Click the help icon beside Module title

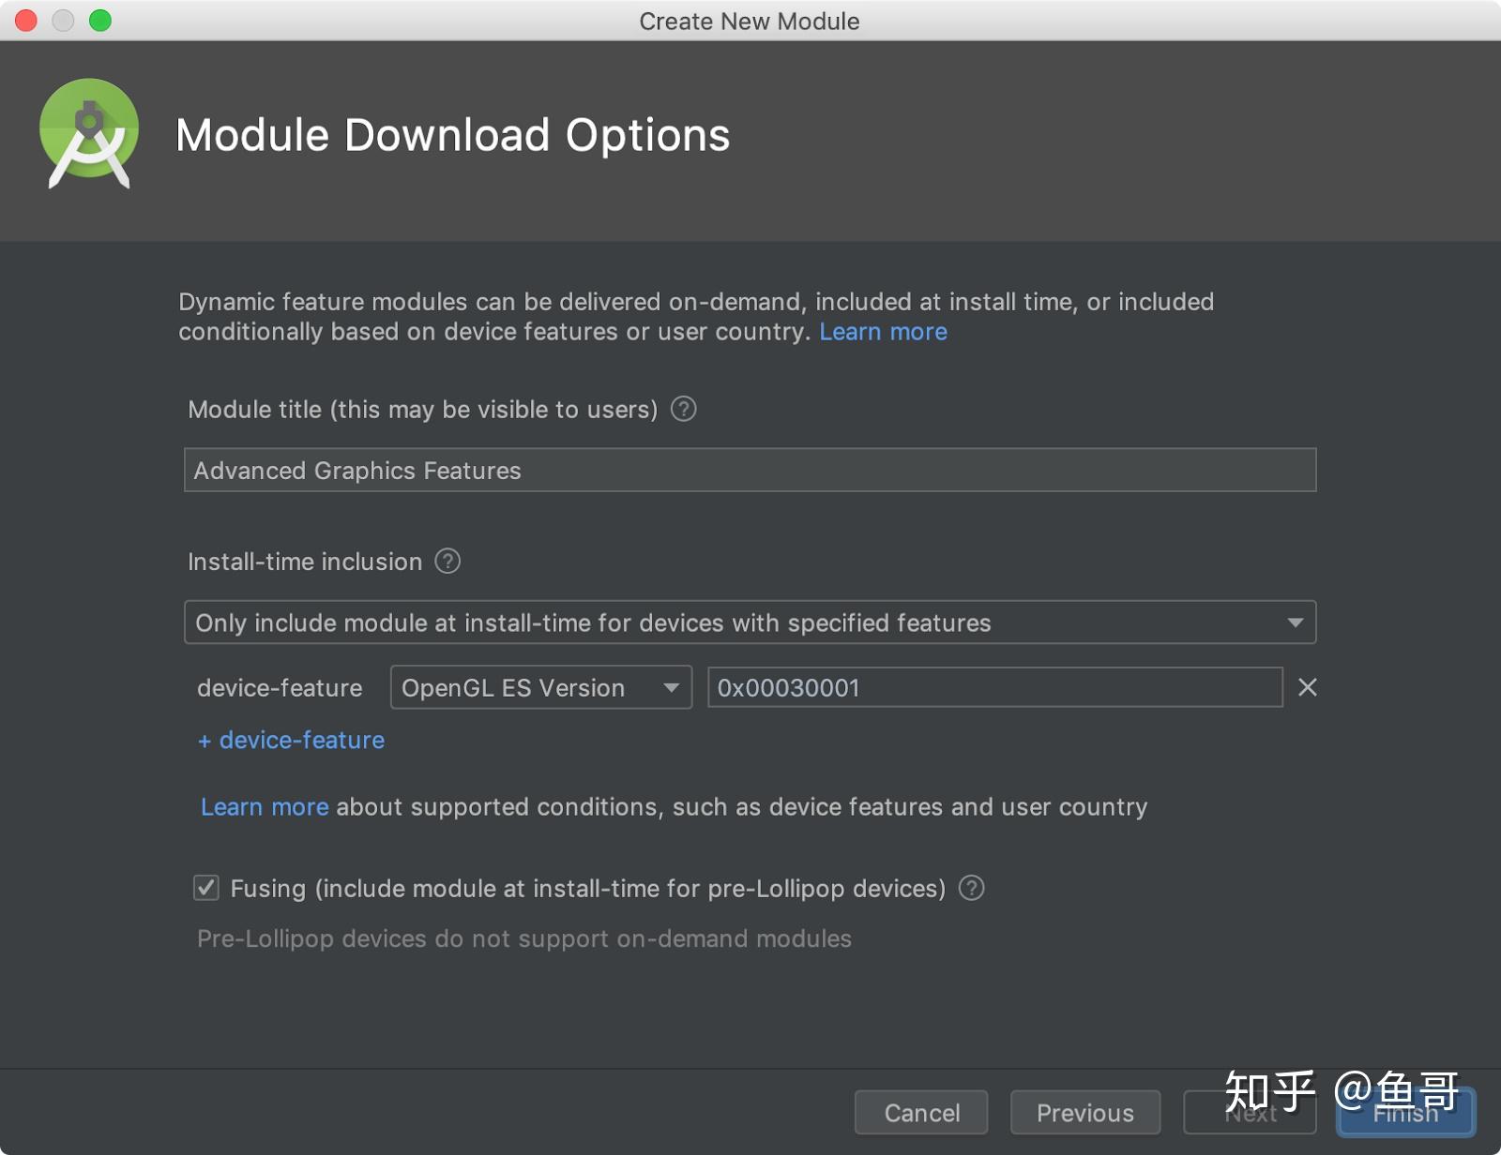coord(684,409)
